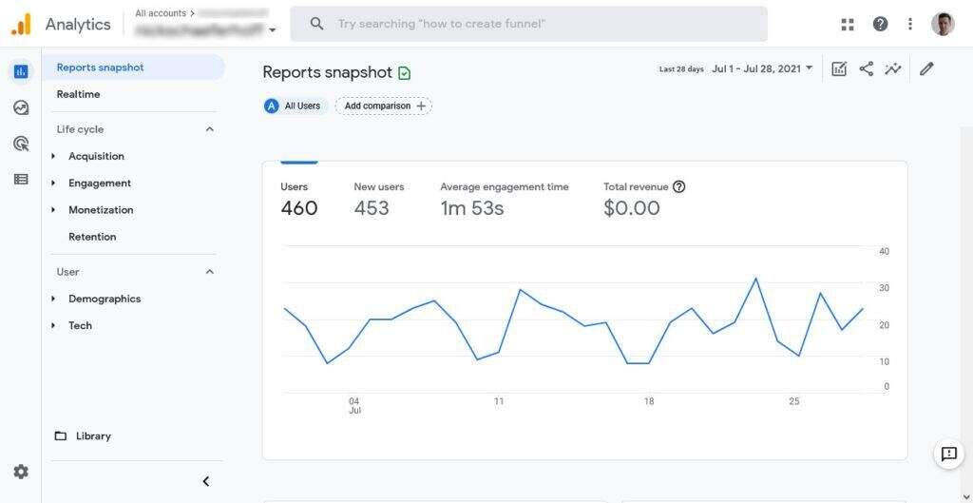Viewport: 973px width, 503px height.
Task: Open the Help question mark icon
Action: [x=880, y=24]
